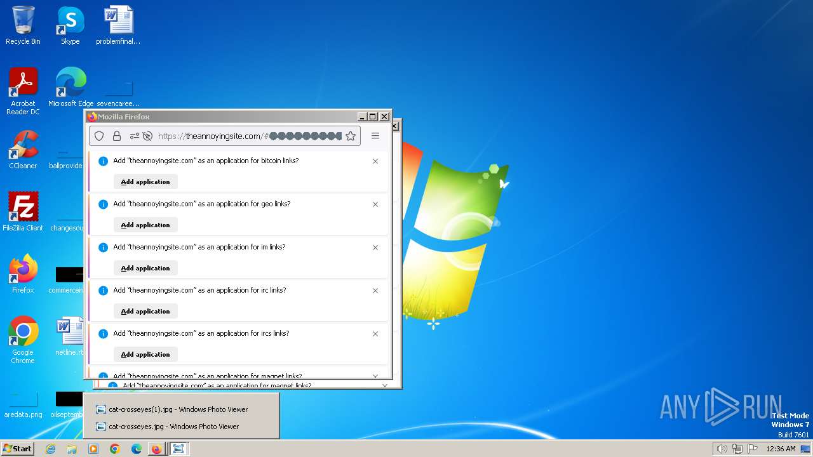Select the CCleaner desktop shortcut
This screenshot has height=457, width=813.
23,150
